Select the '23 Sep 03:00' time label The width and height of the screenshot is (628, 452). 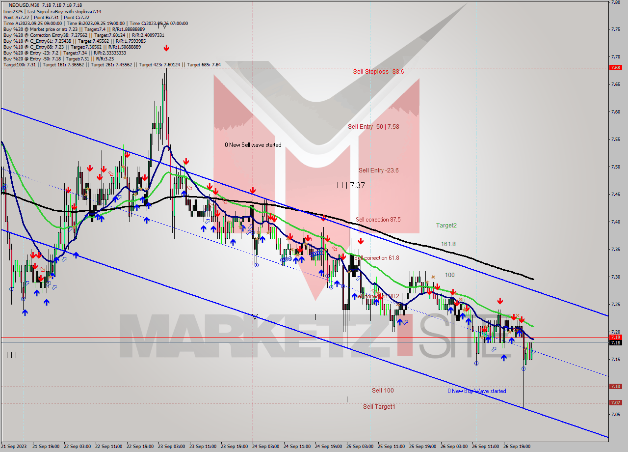(x=172, y=447)
